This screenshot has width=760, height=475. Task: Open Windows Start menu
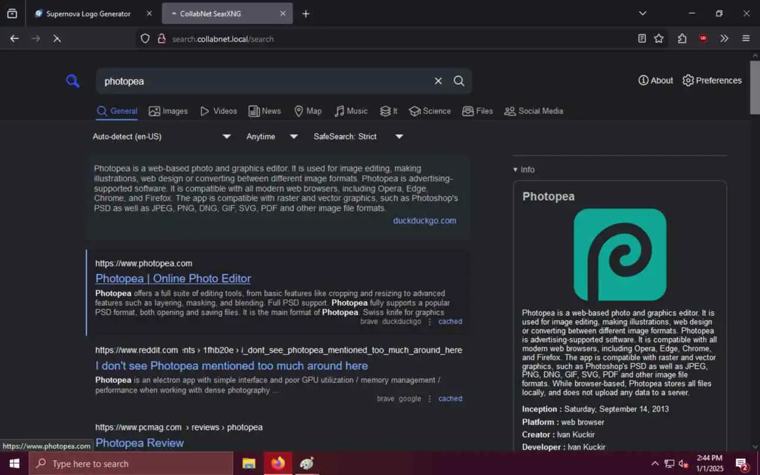(x=14, y=464)
